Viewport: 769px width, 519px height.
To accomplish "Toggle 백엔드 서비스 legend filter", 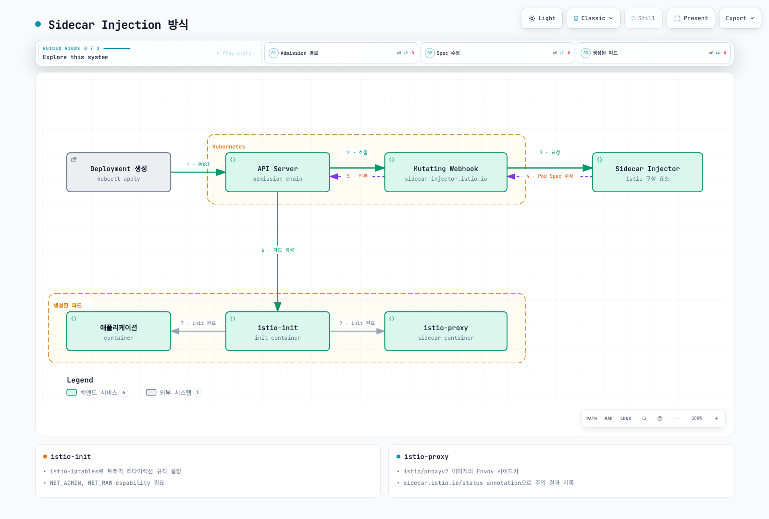I will point(97,393).
